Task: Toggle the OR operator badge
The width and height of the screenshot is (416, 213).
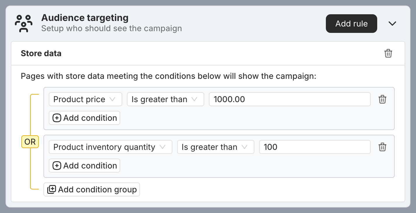Action: click(x=30, y=142)
